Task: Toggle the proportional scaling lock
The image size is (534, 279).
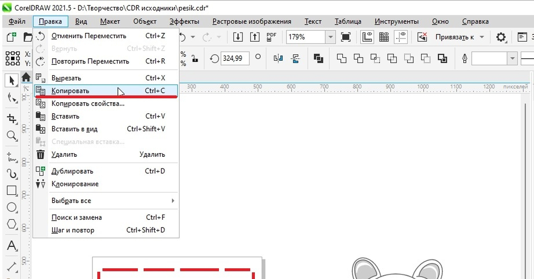Action: point(194,58)
